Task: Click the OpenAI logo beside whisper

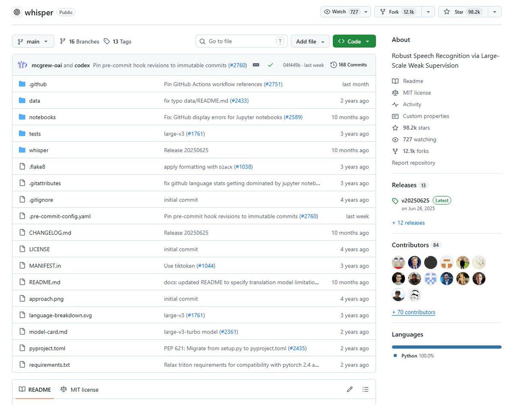Action: coord(17,12)
